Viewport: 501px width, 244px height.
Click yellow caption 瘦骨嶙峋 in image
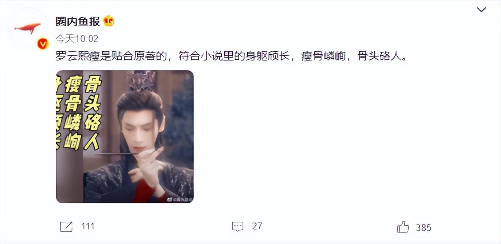73,114
